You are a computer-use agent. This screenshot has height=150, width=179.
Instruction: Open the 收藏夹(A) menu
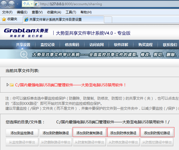tap(54, 12)
